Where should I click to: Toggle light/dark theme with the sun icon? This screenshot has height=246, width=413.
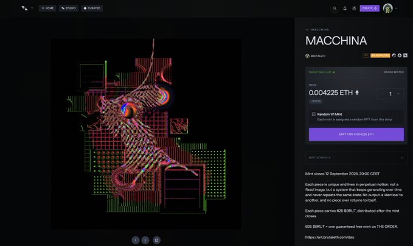point(354,9)
